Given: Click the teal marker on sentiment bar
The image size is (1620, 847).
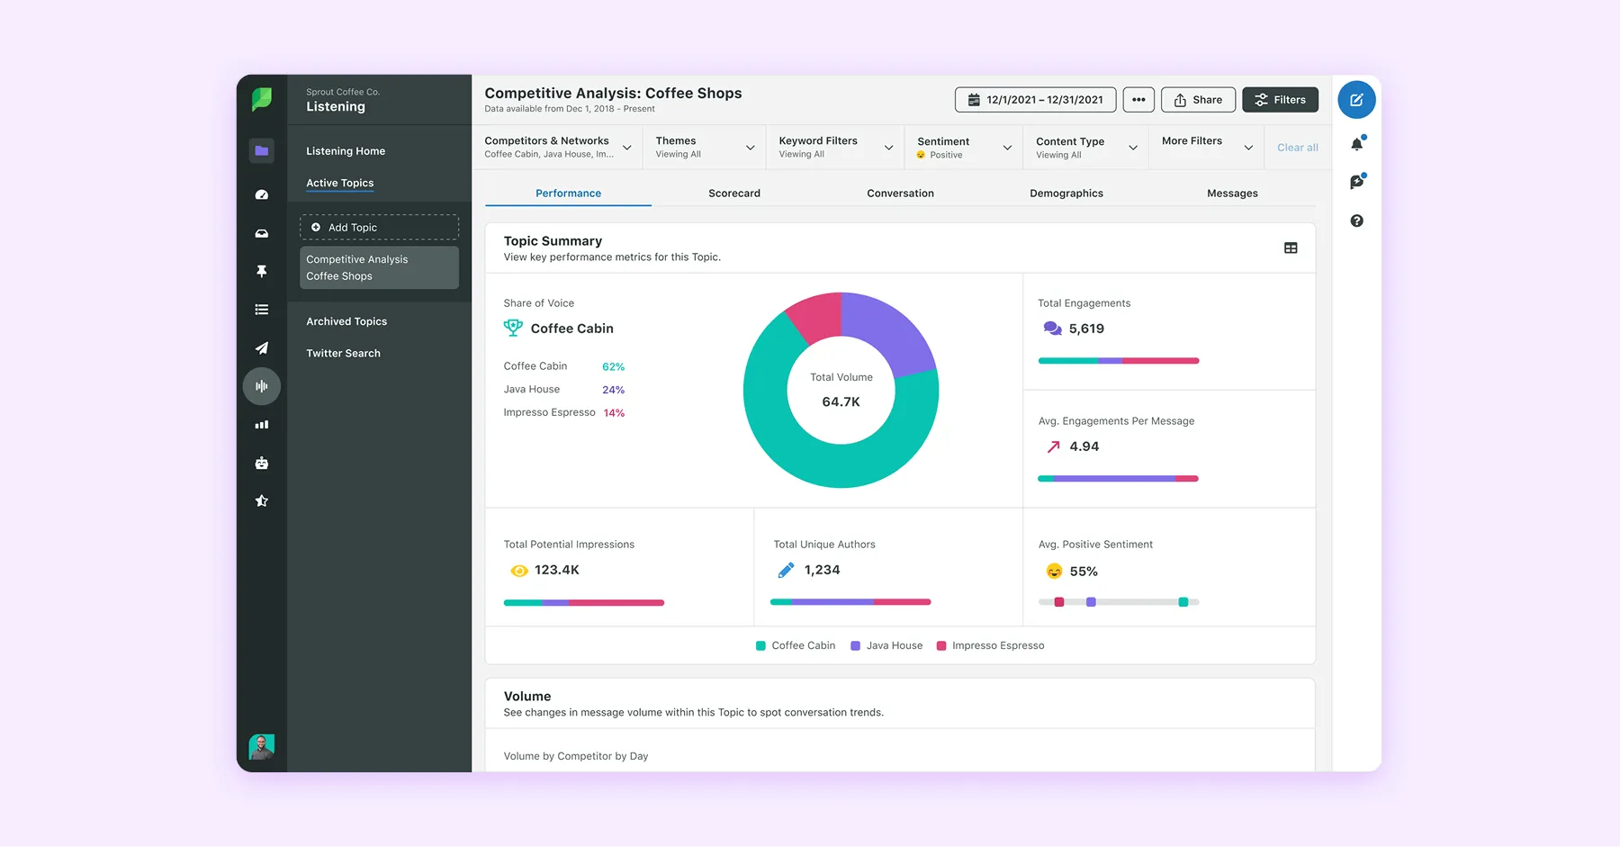Looking at the screenshot, I should click(x=1183, y=602).
